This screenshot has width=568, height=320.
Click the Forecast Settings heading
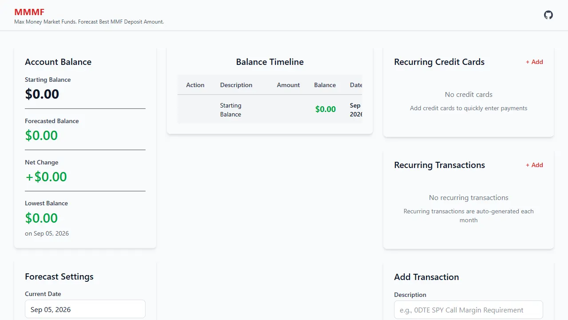click(x=59, y=277)
